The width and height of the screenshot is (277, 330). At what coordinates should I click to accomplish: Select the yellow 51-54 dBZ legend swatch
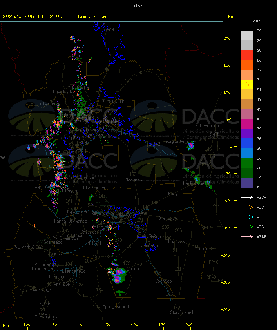pos(247,85)
